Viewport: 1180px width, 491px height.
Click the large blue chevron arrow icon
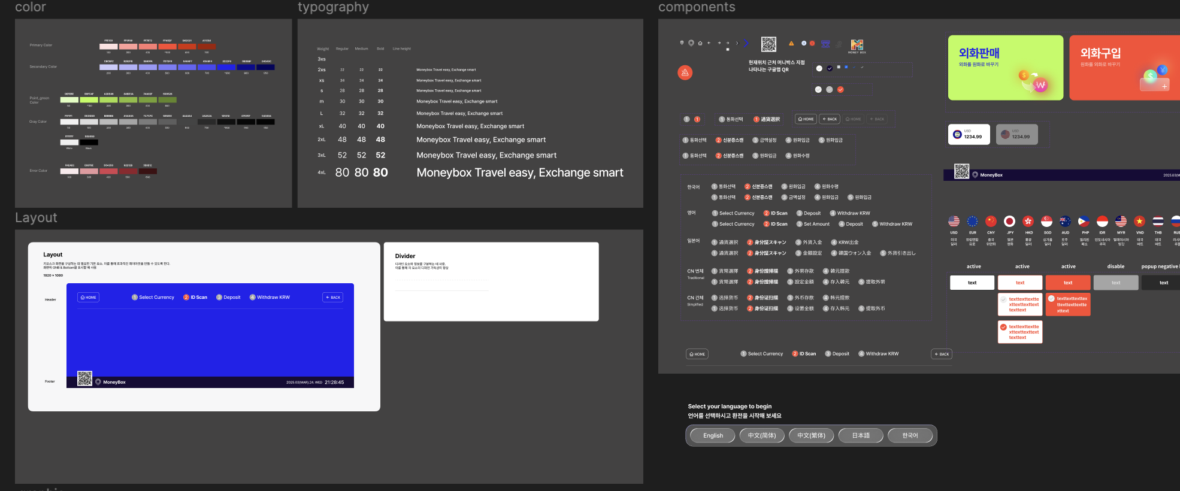pos(746,43)
